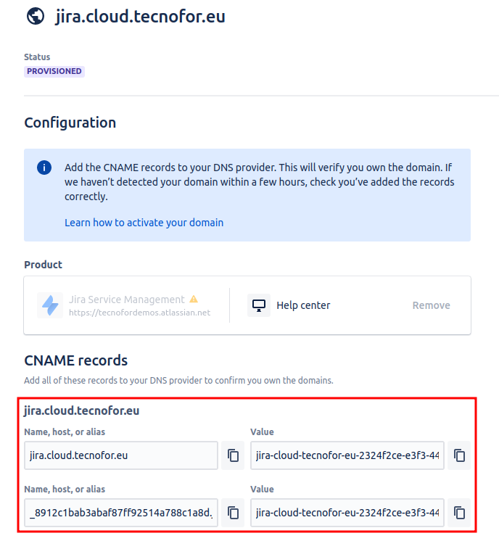The image size is (499, 541).
Task: Click the second row Value input field
Action: (x=347, y=513)
